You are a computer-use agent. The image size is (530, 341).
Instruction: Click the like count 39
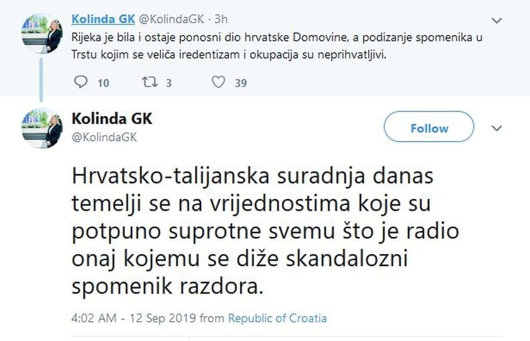pyautogui.click(x=240, y=83)
